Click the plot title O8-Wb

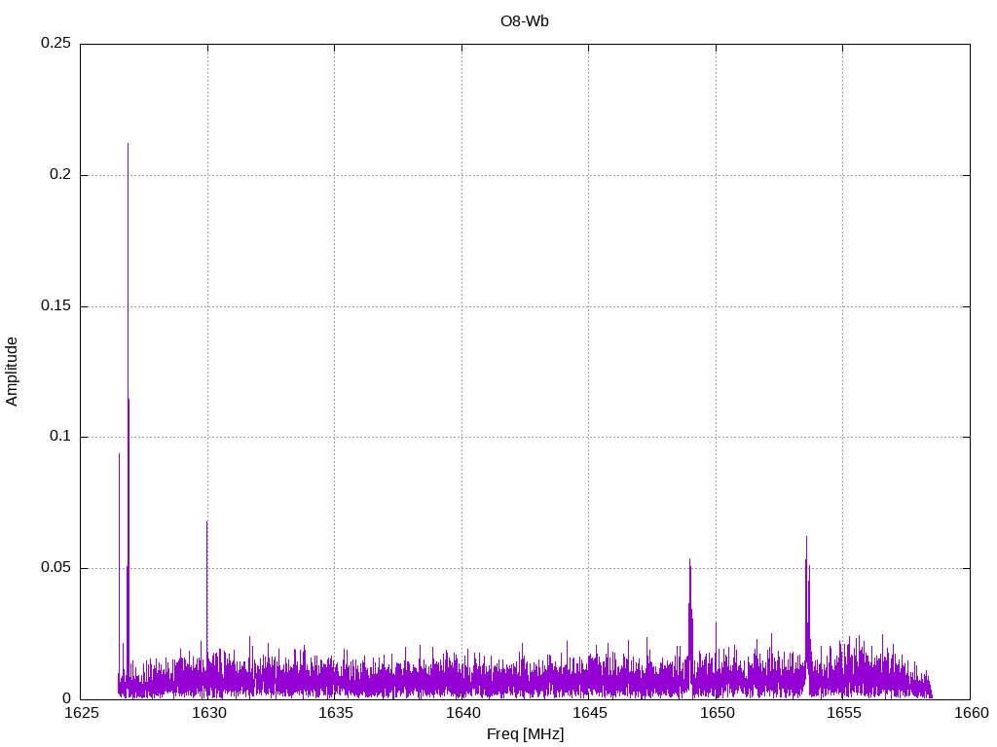pos(525,21)
